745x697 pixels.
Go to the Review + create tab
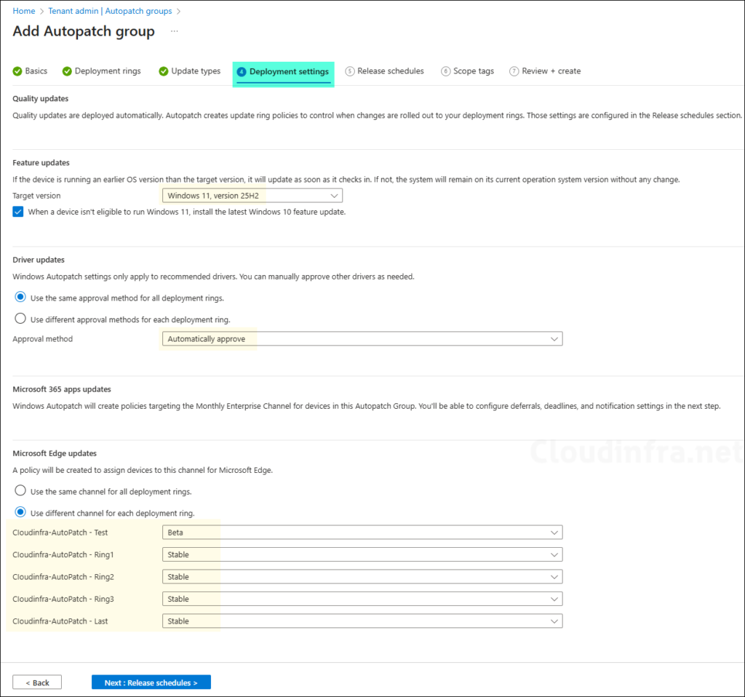[x=550, y=71]
